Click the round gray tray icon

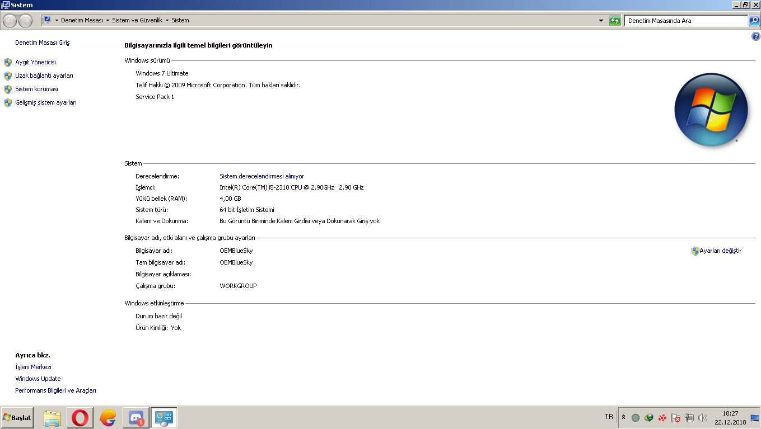click(x=636, y=418)
